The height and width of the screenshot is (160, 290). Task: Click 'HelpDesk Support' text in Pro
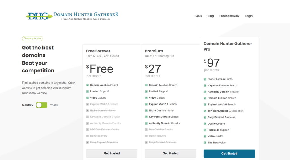tap(218, 130)
